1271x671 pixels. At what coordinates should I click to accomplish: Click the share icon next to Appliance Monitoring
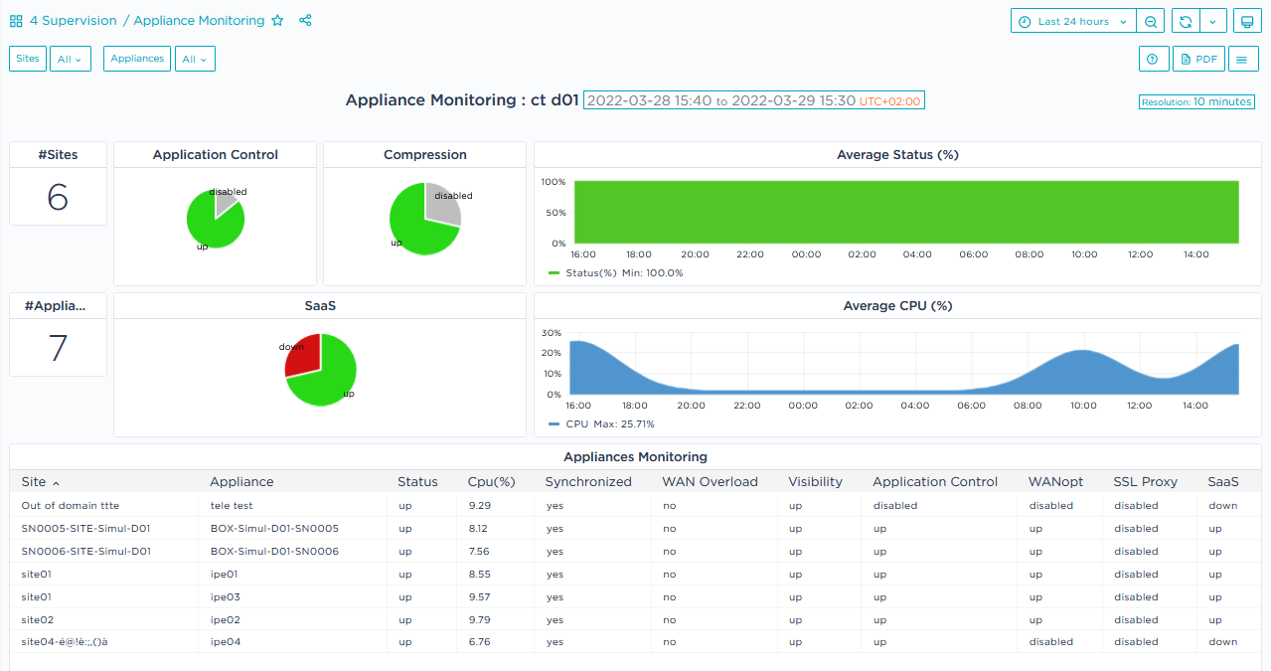click(x=305, y=20)
